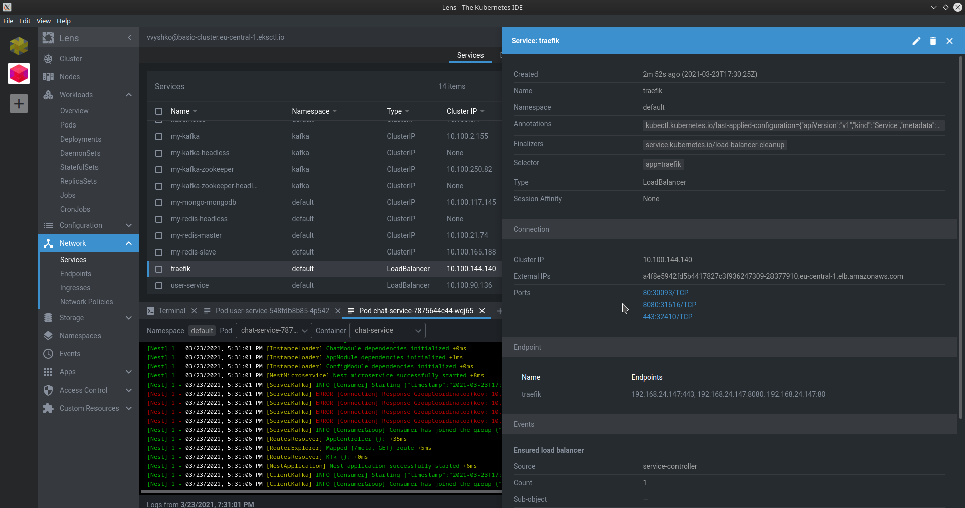Open the Nodes icon in sidebar
The height and width of the screenshot is (508, 965).
(48, 77)
